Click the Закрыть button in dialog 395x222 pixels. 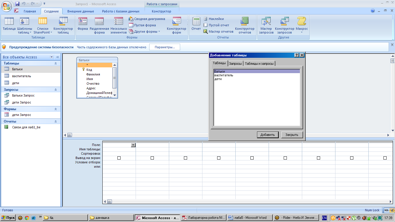(292, 135)
